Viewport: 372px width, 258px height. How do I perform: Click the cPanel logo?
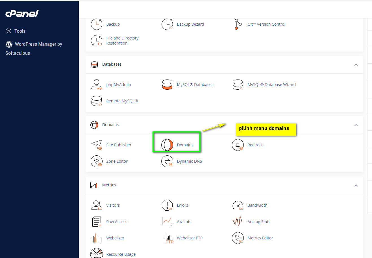(x=22, y=14)
